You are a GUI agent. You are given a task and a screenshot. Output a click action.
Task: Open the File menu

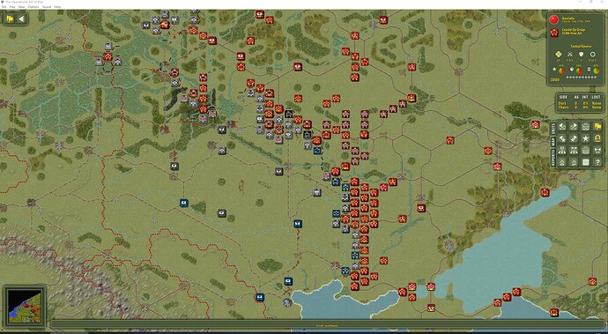(4, 7)
